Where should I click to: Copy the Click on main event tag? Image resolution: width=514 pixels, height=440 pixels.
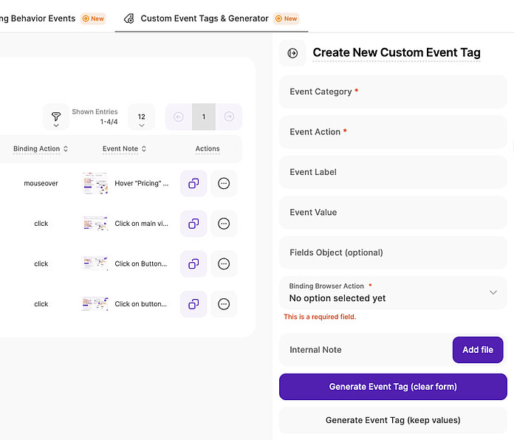193,224
